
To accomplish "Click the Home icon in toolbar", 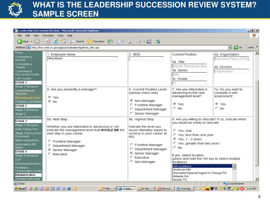I will click(x=63, y=41).
